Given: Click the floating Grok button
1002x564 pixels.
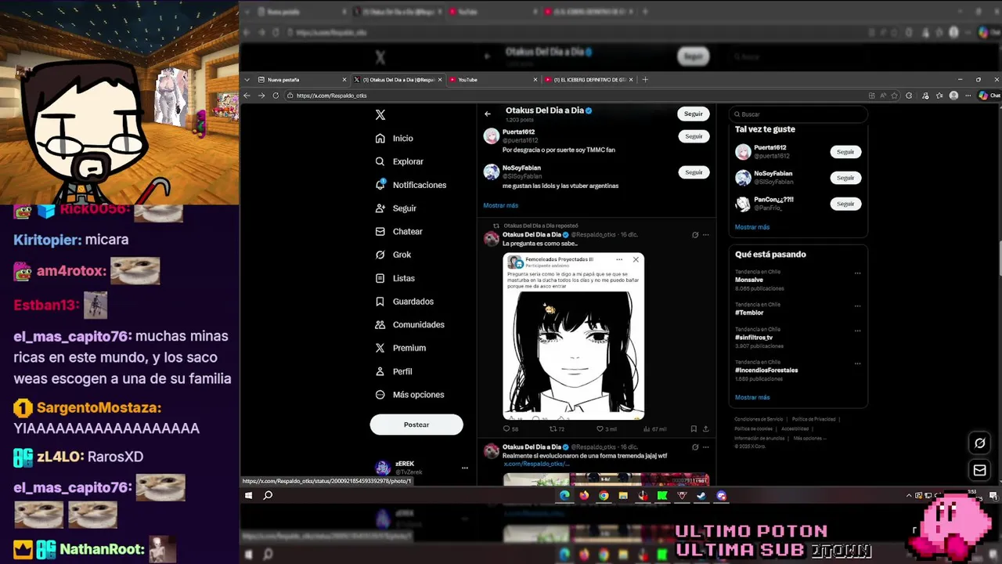Looking at the screenshot, I should tap(979, 443).
